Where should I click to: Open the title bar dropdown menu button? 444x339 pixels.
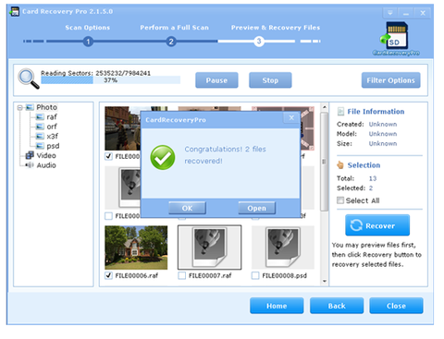click(x=390, y=13)
